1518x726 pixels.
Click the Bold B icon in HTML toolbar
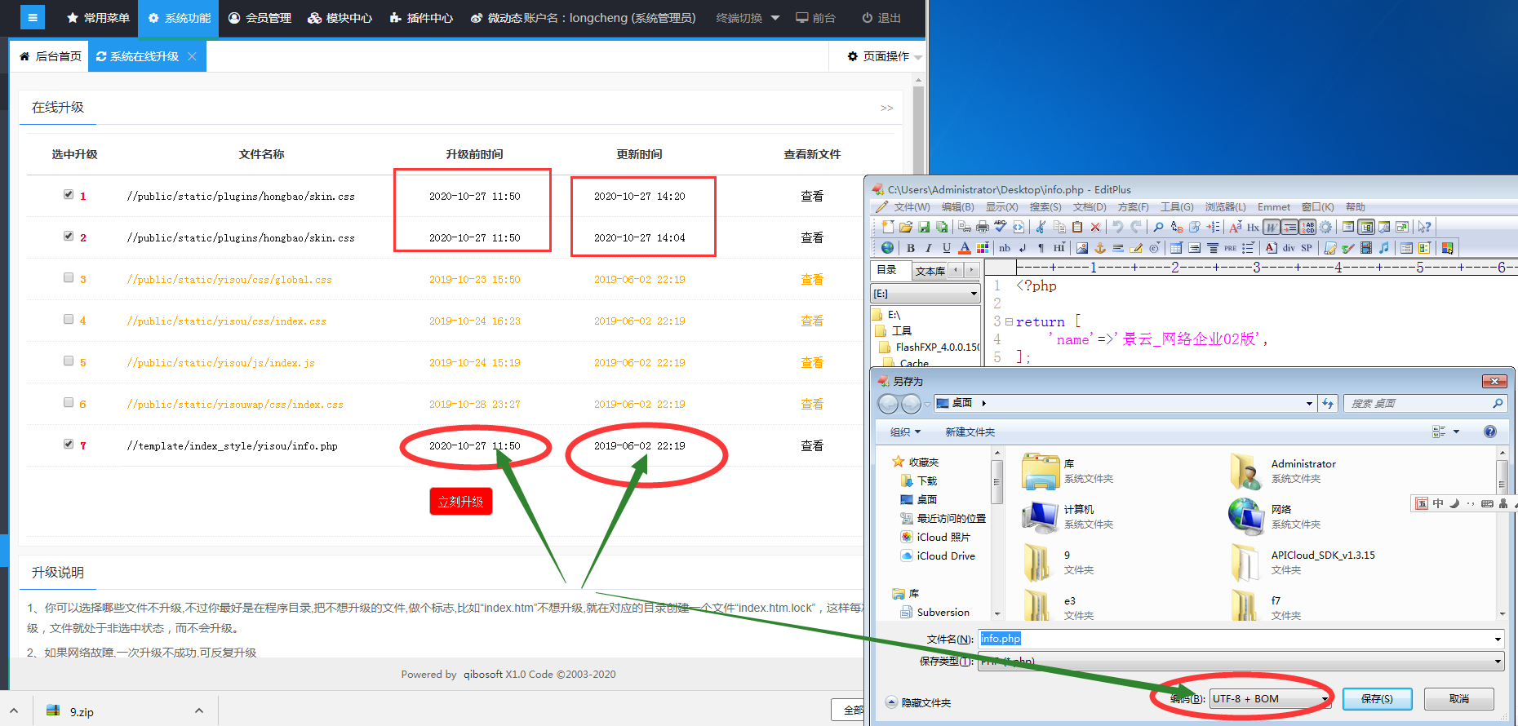(x=911, y=248)
